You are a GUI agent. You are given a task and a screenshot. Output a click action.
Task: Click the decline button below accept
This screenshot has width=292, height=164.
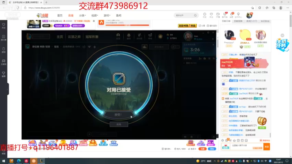119,124
